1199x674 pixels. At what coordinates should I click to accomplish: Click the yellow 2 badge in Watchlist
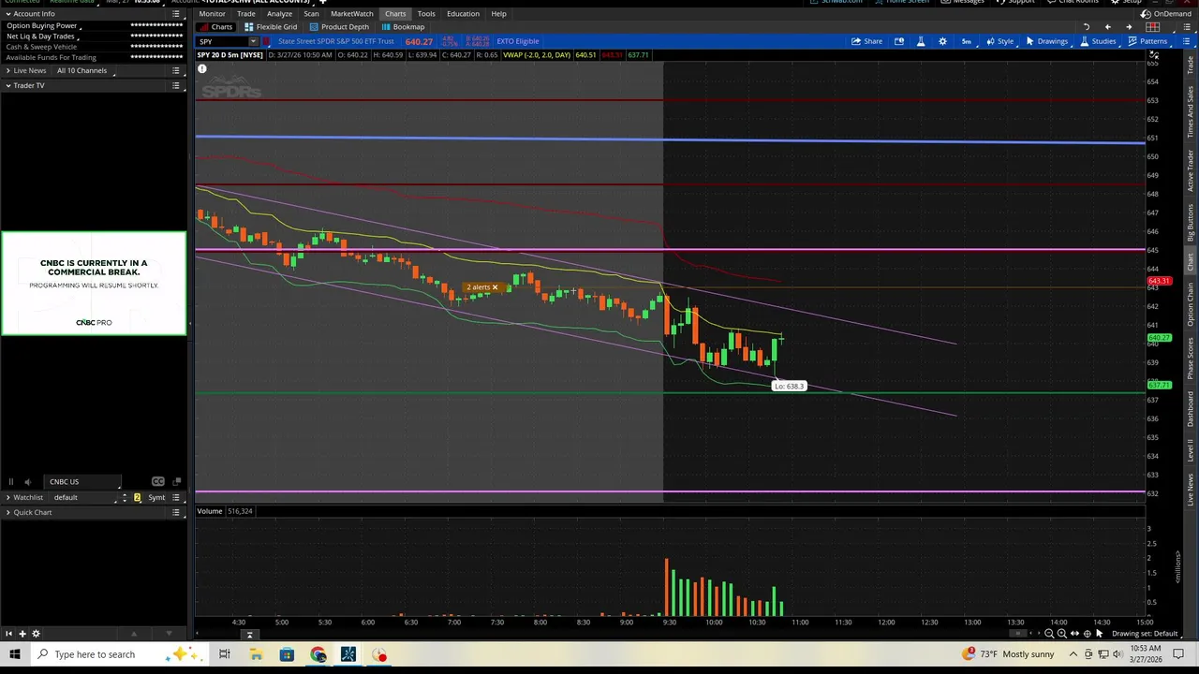pos(137,498)
